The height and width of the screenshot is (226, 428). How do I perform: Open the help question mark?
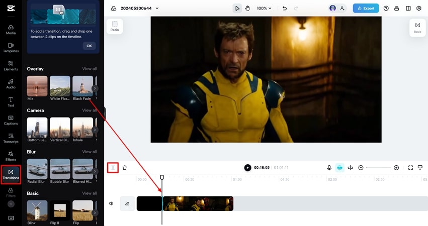pyautogui.click(x=386, y=8)
